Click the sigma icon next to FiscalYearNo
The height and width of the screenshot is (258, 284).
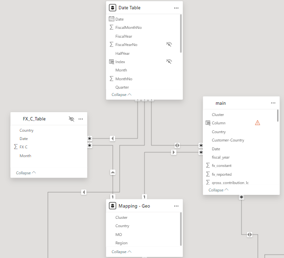[x=111, y=45]
